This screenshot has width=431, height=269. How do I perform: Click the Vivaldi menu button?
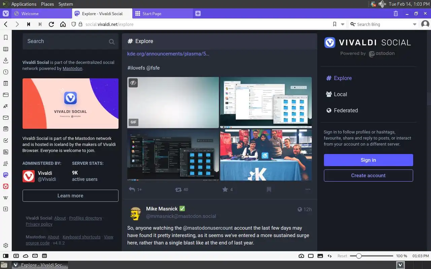click(6, 13)
